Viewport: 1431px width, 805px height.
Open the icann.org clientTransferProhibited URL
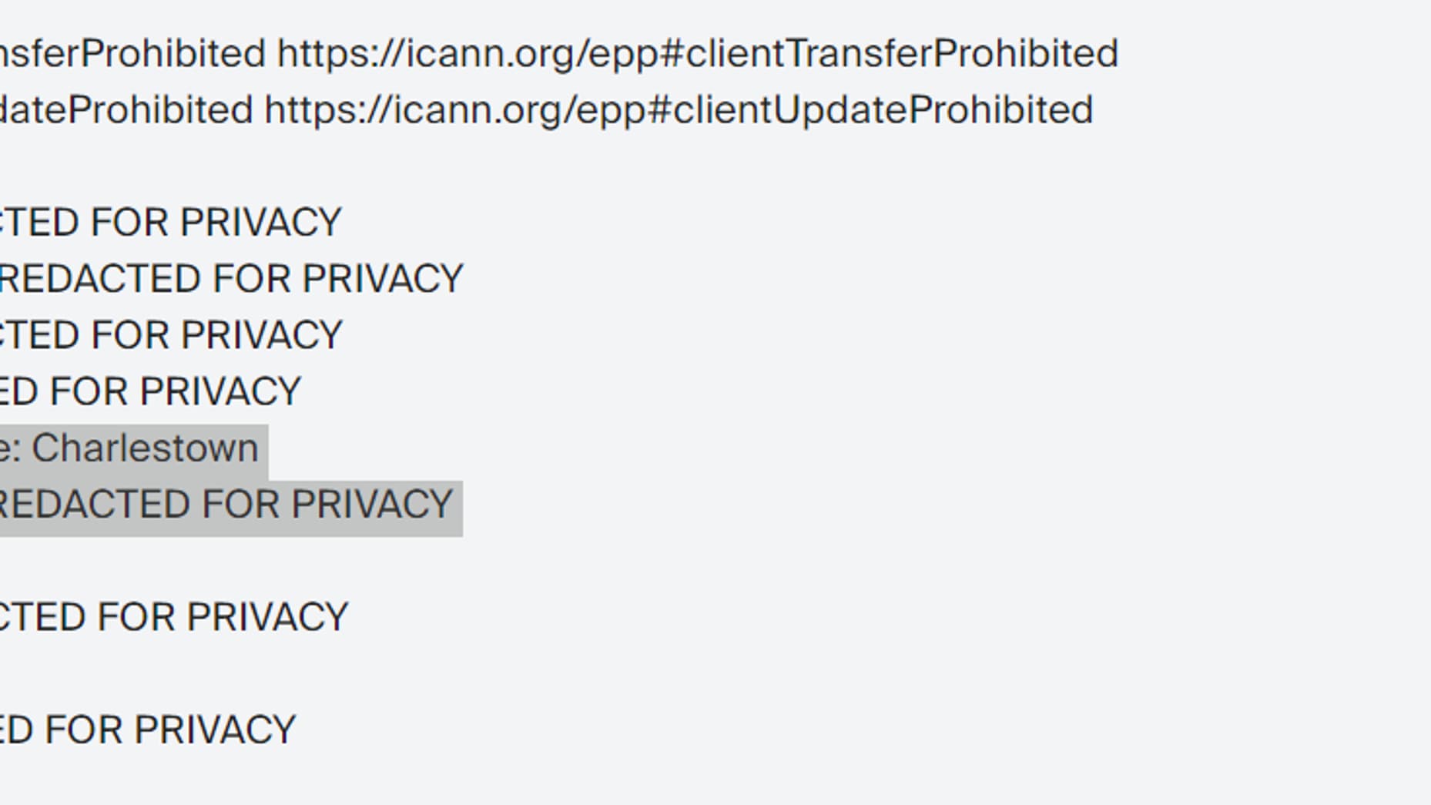pyautogui.click(x=697, y=54)
